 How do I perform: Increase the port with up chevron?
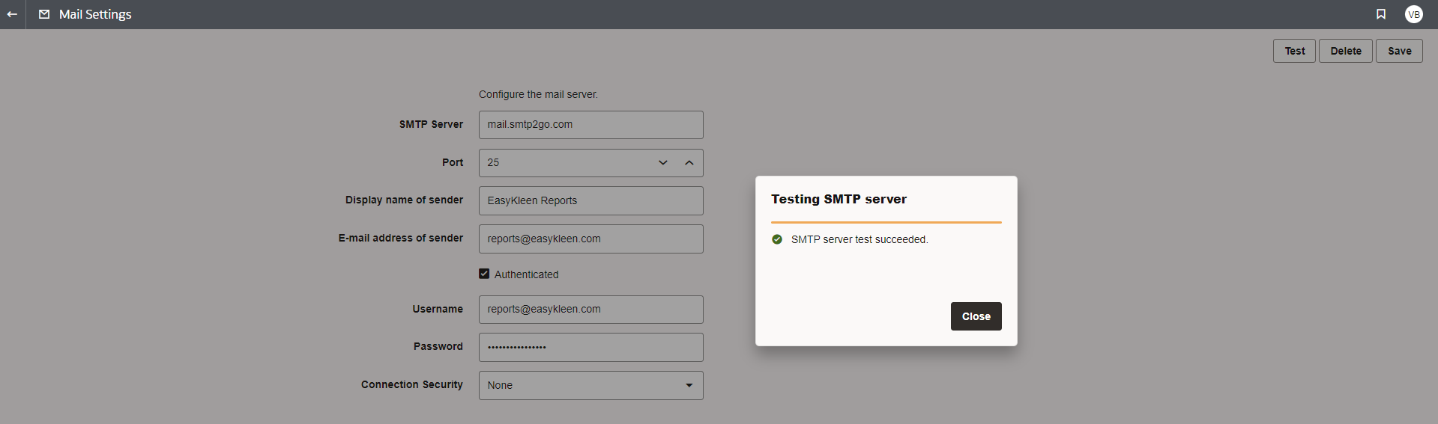(689, 162)
